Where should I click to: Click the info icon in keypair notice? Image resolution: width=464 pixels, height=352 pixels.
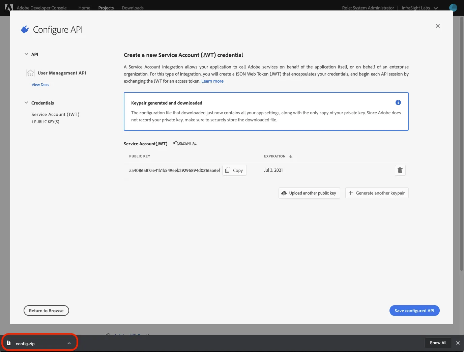[x=398, y=102]
